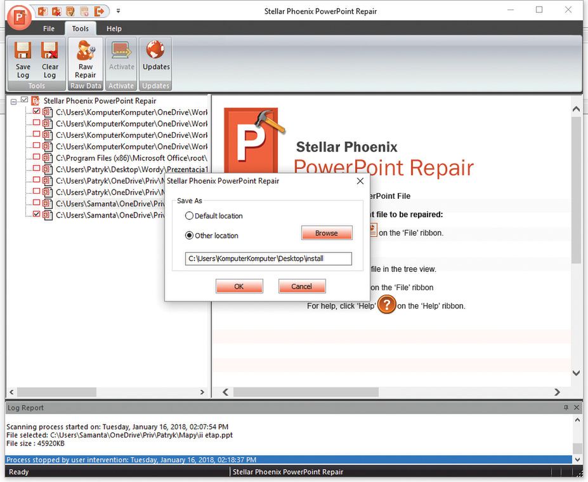Click the Log Report scroll up arrow
Screen dimensions: 588x482
coord(577,420)
